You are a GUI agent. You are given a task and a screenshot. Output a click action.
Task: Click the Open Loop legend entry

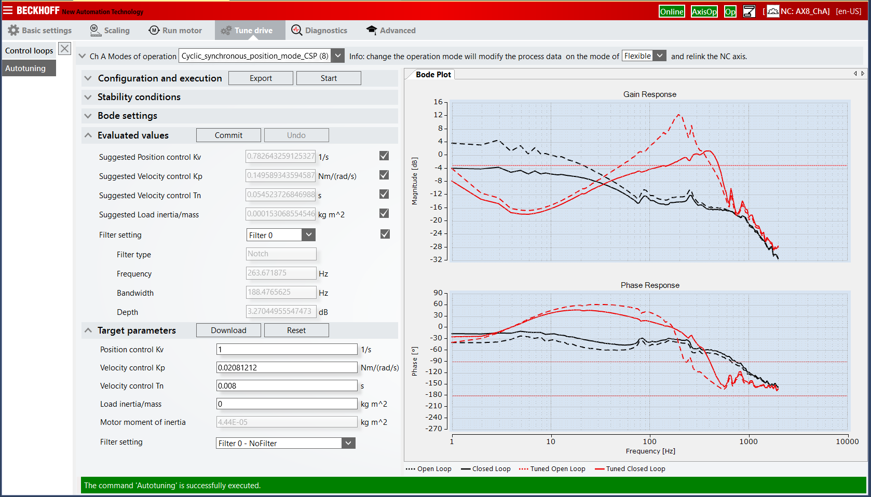click(x=429, y=469)
